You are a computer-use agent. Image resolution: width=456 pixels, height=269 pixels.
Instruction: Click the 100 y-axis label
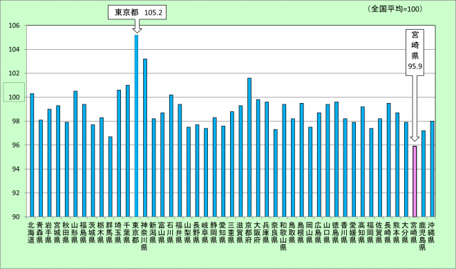[14, 98]
